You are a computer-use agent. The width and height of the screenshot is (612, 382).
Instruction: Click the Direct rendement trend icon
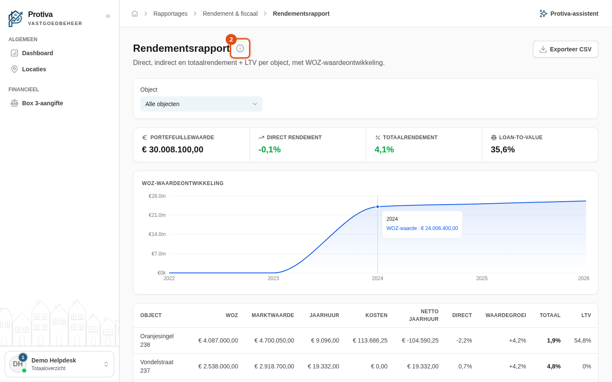[x=261, y=138]
